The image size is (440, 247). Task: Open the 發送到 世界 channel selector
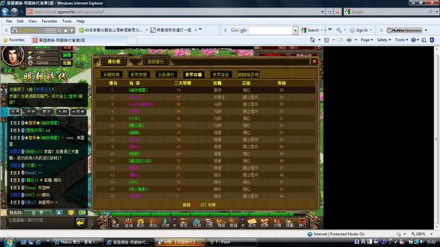click(x=37, y=213)
